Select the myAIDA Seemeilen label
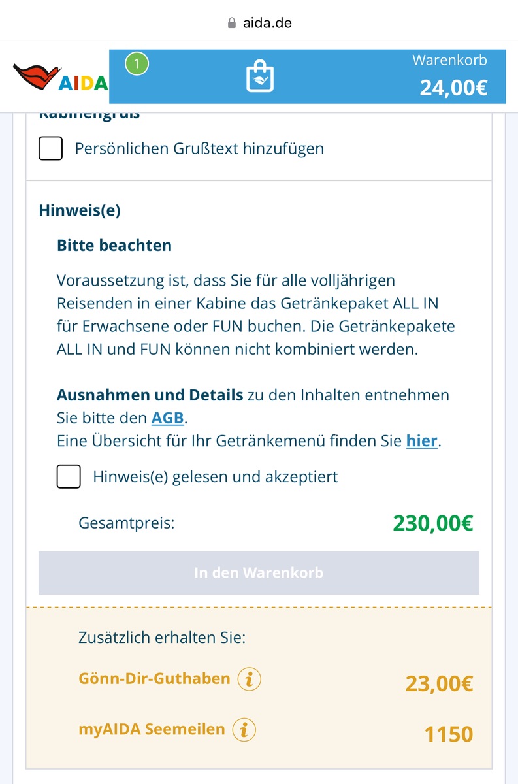Image resolution: width=518 pixels, height=784 pixels. tap(152, 729)
